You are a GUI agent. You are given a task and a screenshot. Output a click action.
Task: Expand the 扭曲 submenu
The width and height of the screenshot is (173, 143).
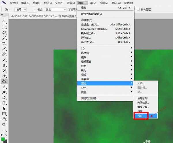tap(105, 66)
